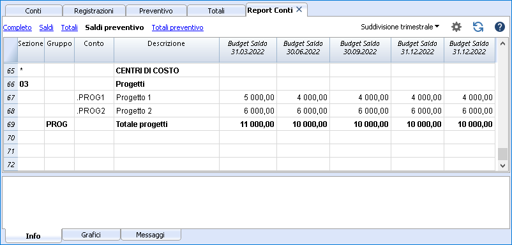
Task: Select row number 67 header
Action: point(11,98)
